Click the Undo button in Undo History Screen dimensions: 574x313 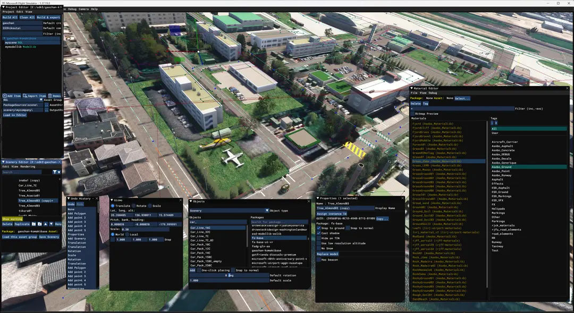point(71,204)
